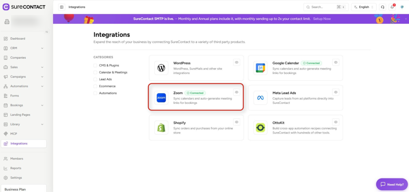Click the Shopify bag icon
This screenshot has height=192, width=409.
pos(161,128)
